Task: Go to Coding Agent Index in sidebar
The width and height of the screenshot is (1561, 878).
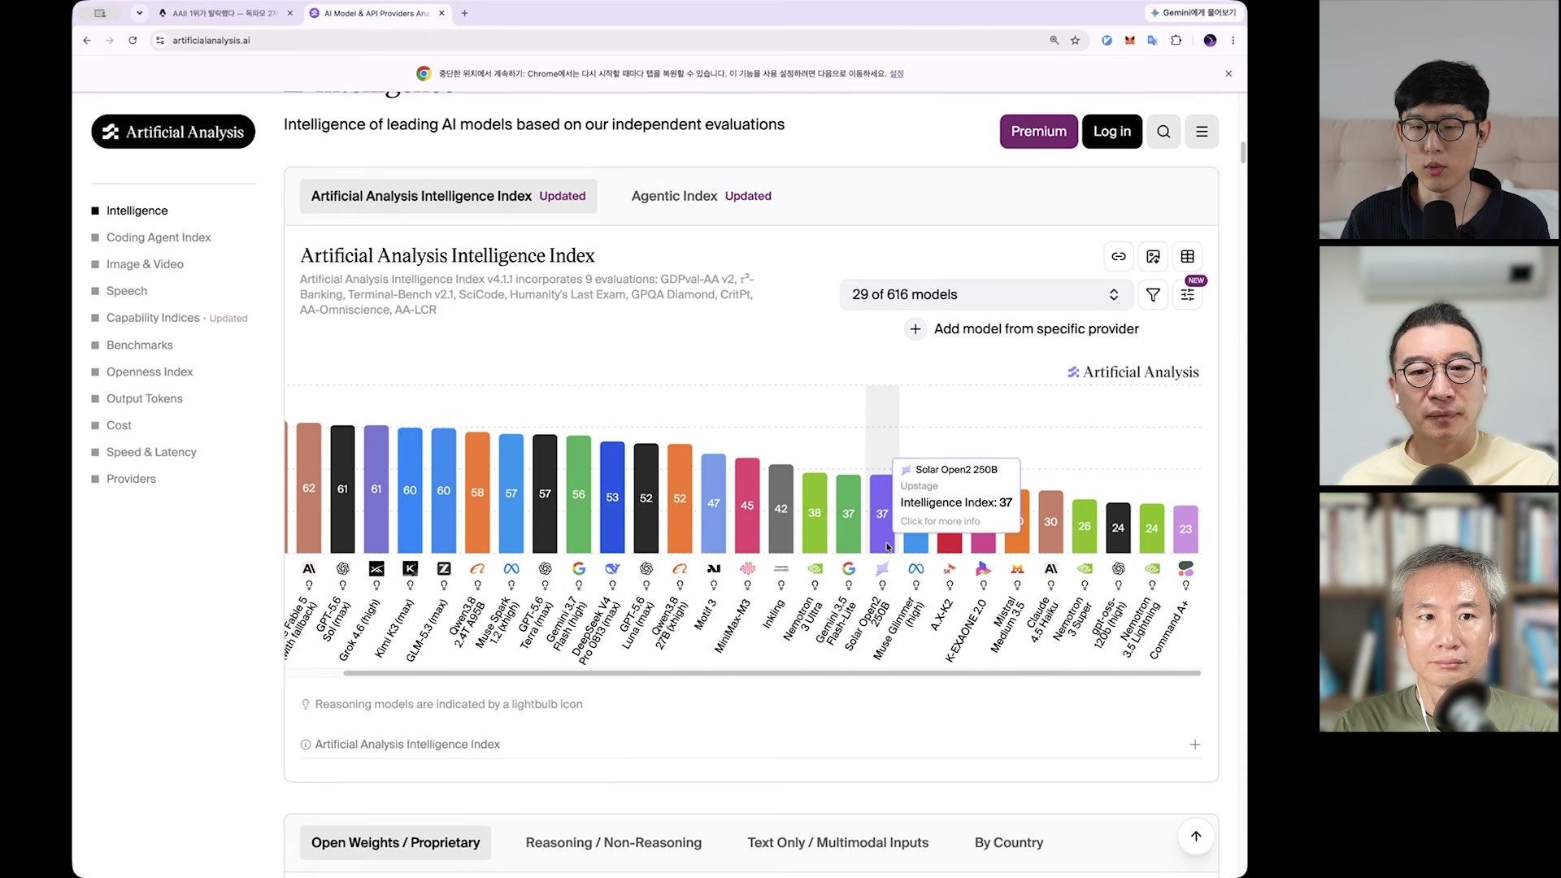Action: pos(159,237)
